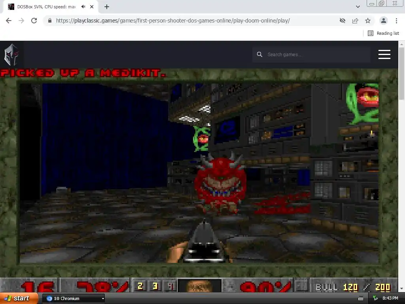
Task: Open a new browser tab
Action: (x=107, y=7)
